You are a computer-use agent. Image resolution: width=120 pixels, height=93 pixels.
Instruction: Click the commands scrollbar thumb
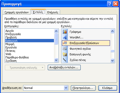click(x=112, y=51)
